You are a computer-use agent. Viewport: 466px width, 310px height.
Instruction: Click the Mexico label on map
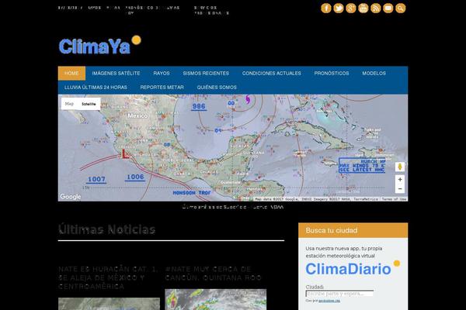tap(137, 115)
